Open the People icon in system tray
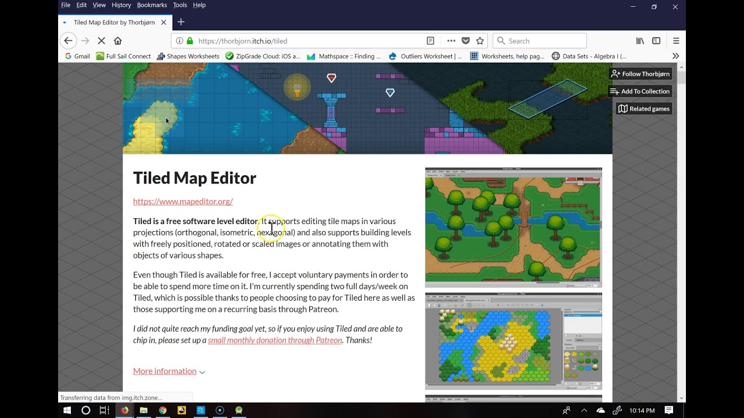 pos(566,410)
